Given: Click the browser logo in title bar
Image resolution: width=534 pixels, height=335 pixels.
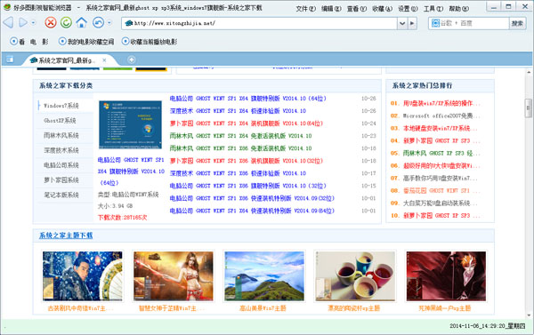Looking at the screenshot, I should (7, 7).
